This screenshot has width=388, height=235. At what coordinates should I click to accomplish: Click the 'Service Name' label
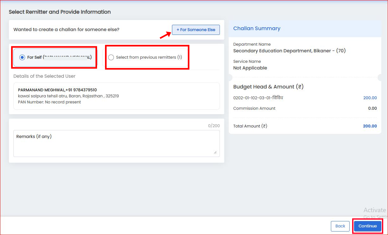(x=247, y=62)
